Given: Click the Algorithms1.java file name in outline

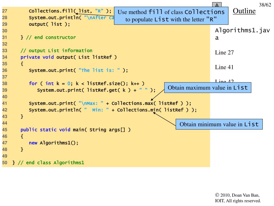Looking at the screenshot, I should click(242, 34).
